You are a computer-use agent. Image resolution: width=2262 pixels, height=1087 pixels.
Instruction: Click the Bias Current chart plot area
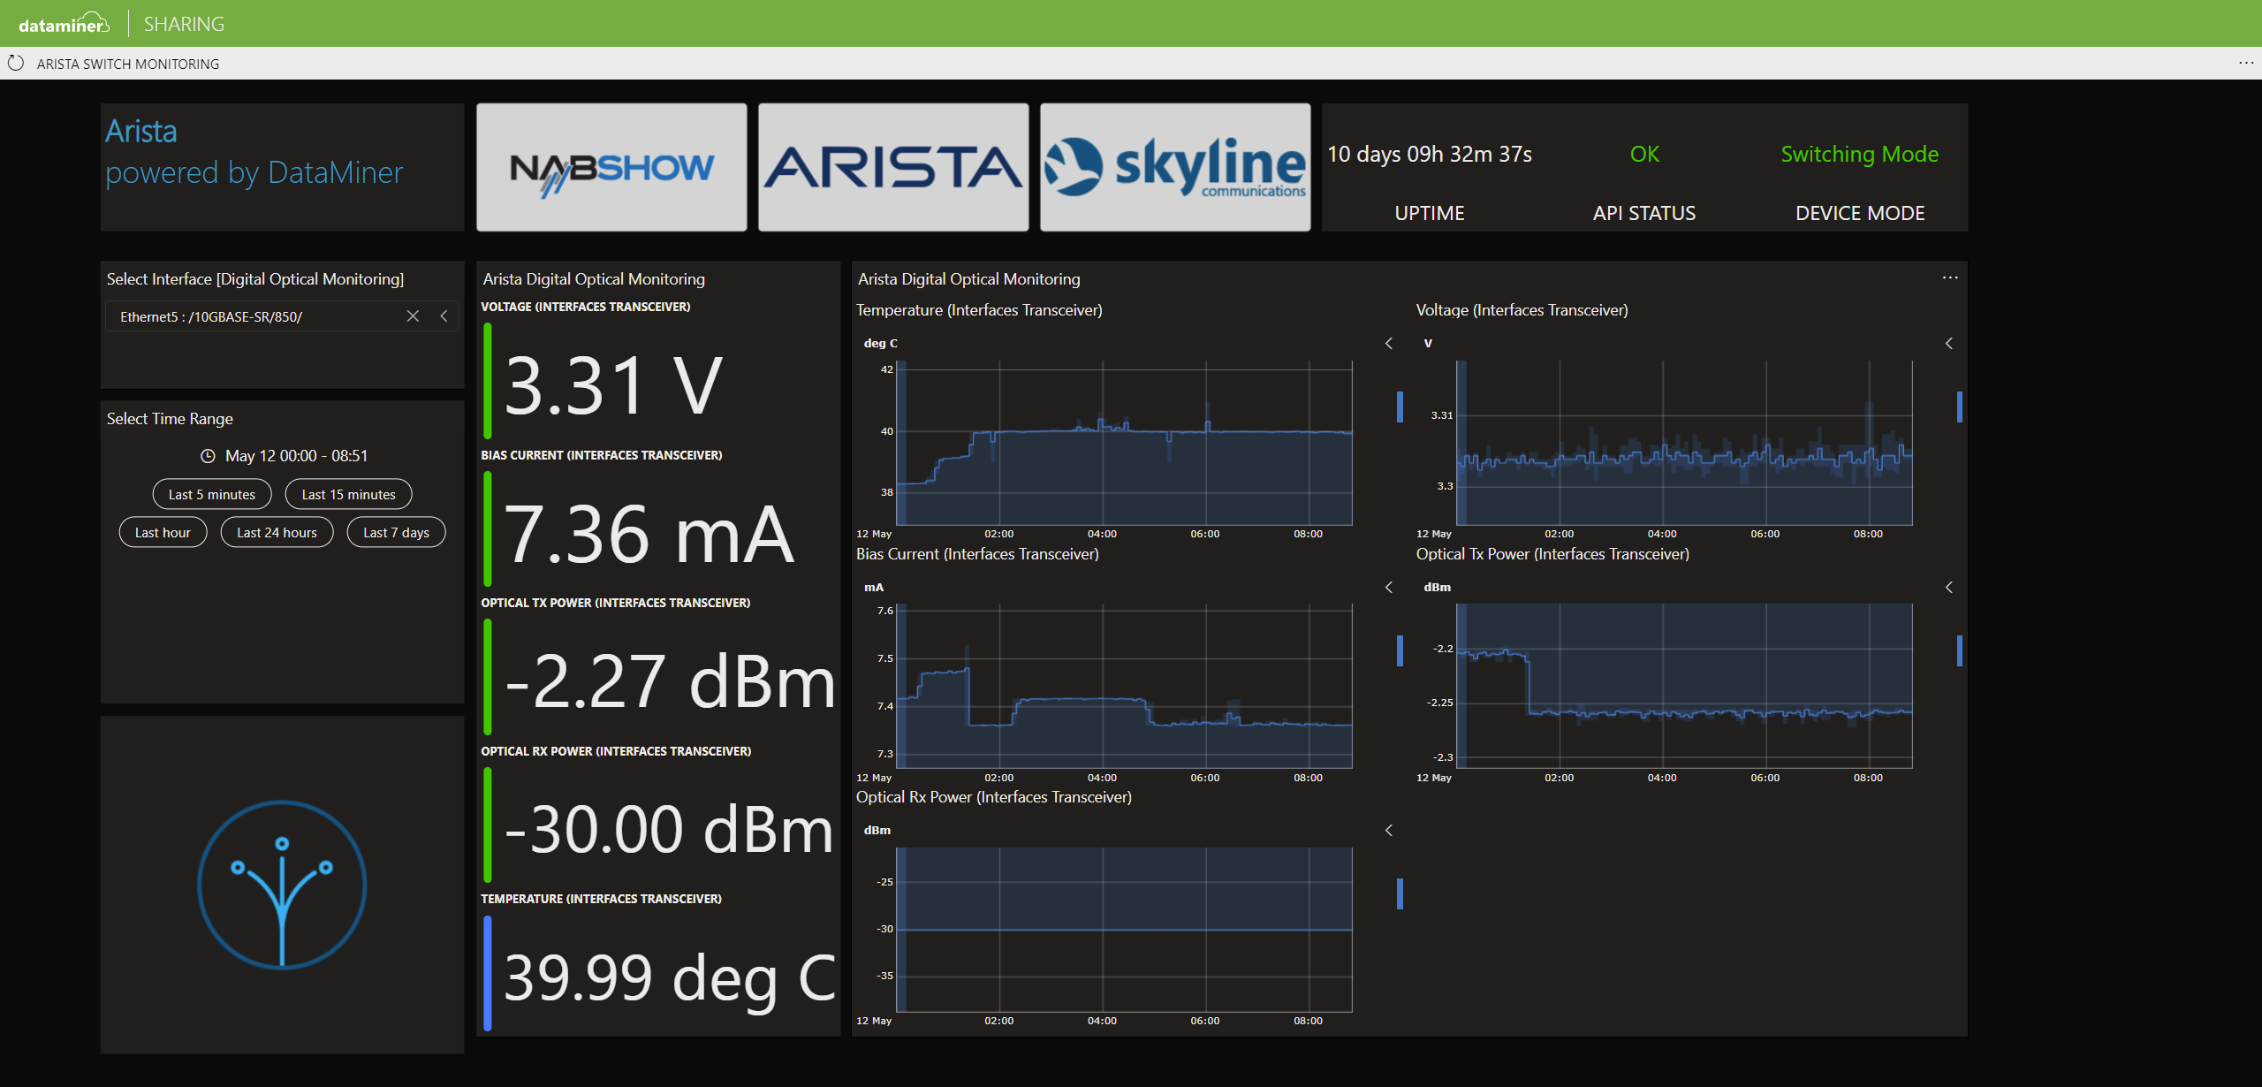coord(1125,686)
